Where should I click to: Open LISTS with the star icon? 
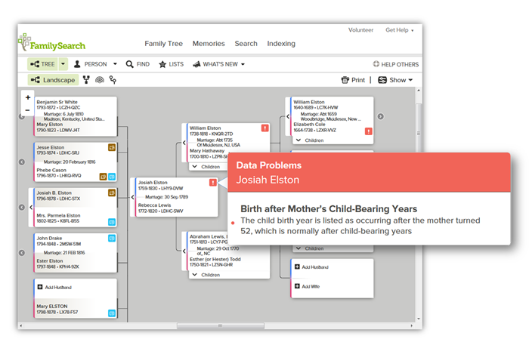[172, 64]
